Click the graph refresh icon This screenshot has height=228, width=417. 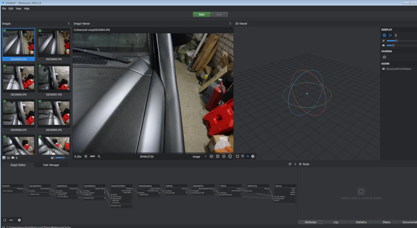[x=290, y=164]
